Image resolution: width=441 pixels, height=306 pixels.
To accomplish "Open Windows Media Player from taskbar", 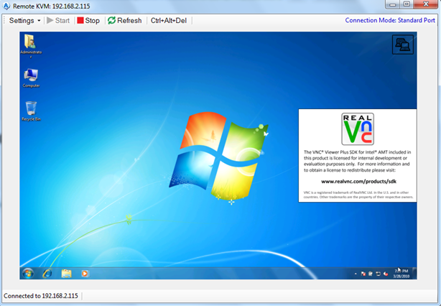I will 85,274.
